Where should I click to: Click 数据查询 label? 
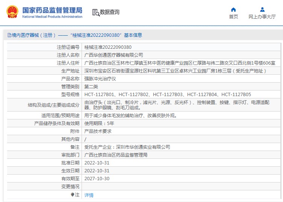coord(109,12)
